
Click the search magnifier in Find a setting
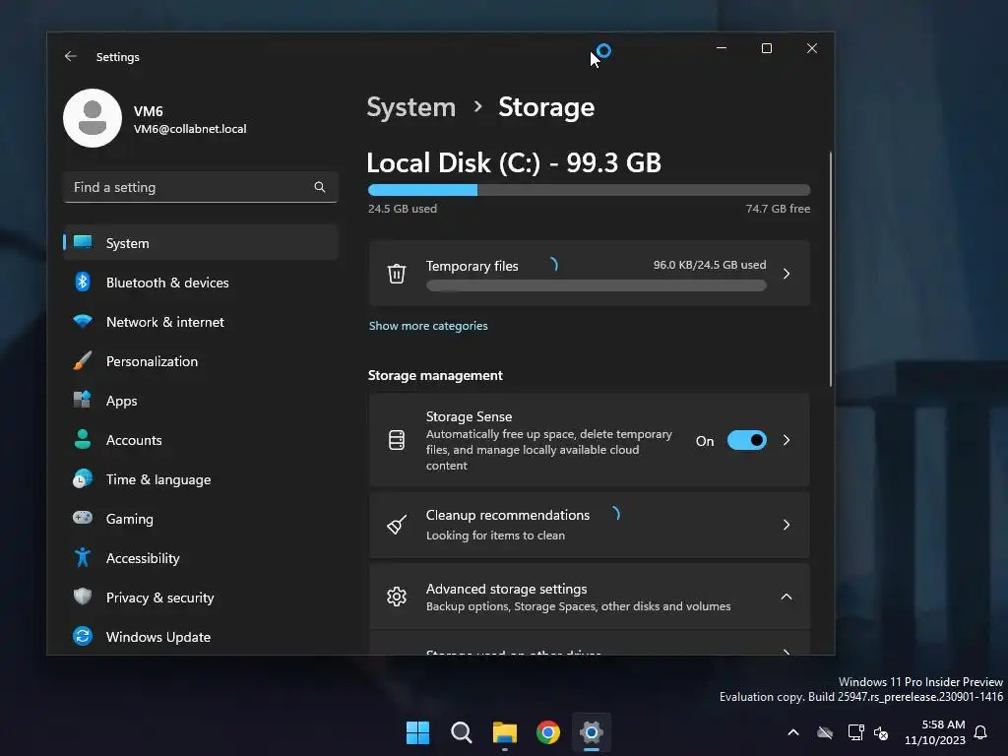[x=320, y=187]
